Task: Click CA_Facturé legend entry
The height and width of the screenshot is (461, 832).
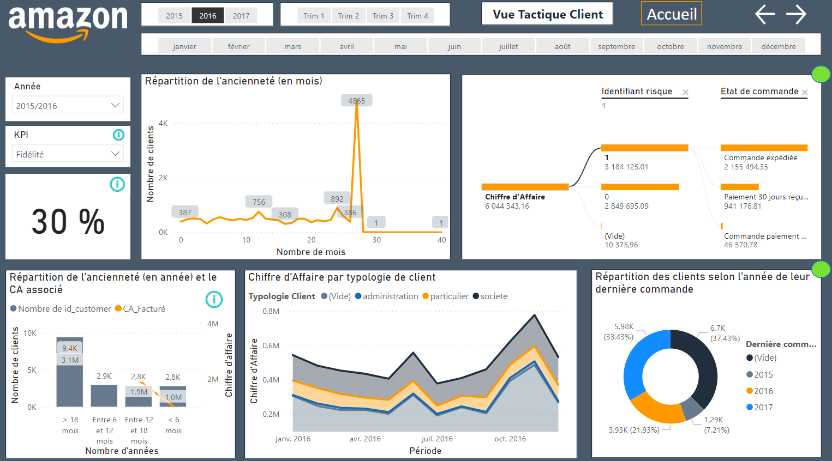Action: (140, 308)
